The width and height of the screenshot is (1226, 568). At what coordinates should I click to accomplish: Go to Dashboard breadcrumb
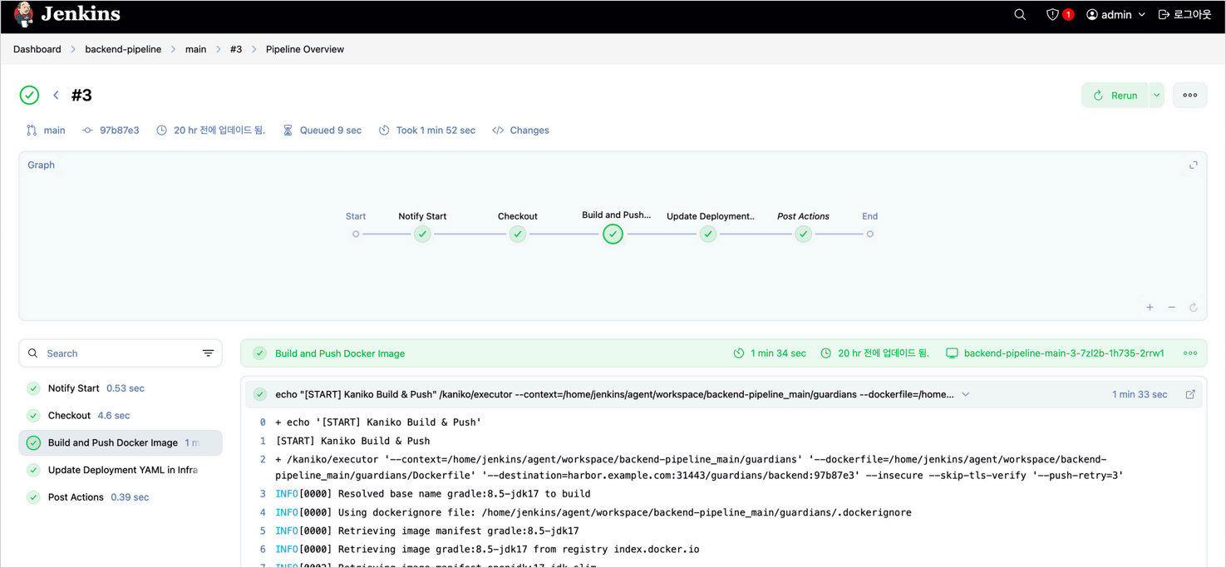tap(37, 49)
